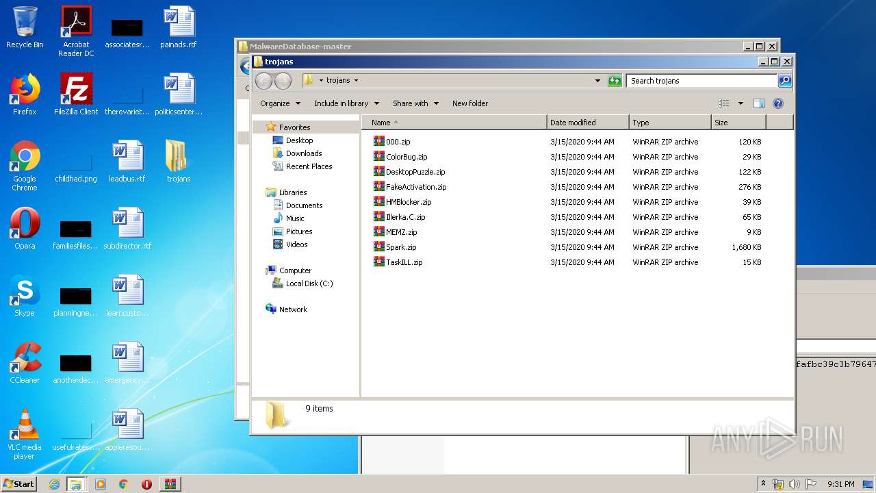Image resolution: width=876 pixels, height=493 pixels.
Task: Open the Include in library dropdown
Action: coord(347,103)
